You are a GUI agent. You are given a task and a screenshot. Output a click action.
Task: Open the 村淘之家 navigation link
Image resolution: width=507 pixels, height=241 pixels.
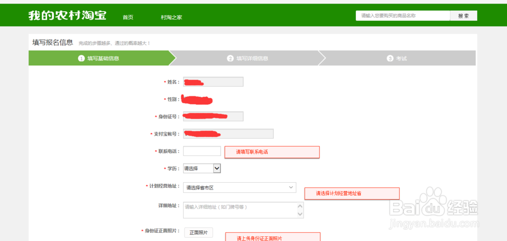coord(171,17)
